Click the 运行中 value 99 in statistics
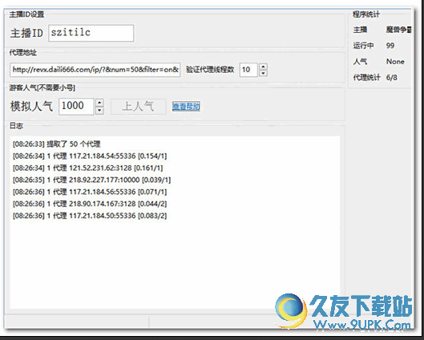The image size is (424, 340). click(x=390, y=46)
